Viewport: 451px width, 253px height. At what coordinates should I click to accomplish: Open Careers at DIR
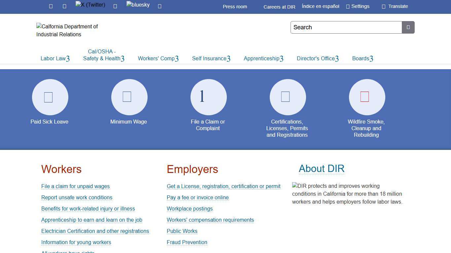pos(279,7)
